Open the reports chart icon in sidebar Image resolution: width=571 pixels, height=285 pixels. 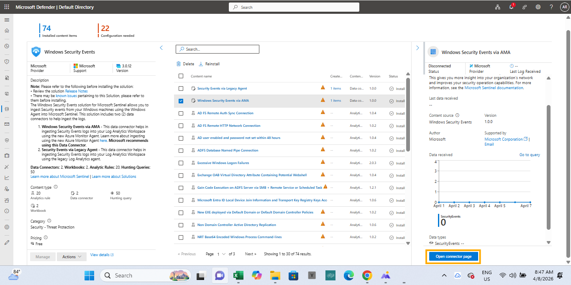click(x=7, y=177)
